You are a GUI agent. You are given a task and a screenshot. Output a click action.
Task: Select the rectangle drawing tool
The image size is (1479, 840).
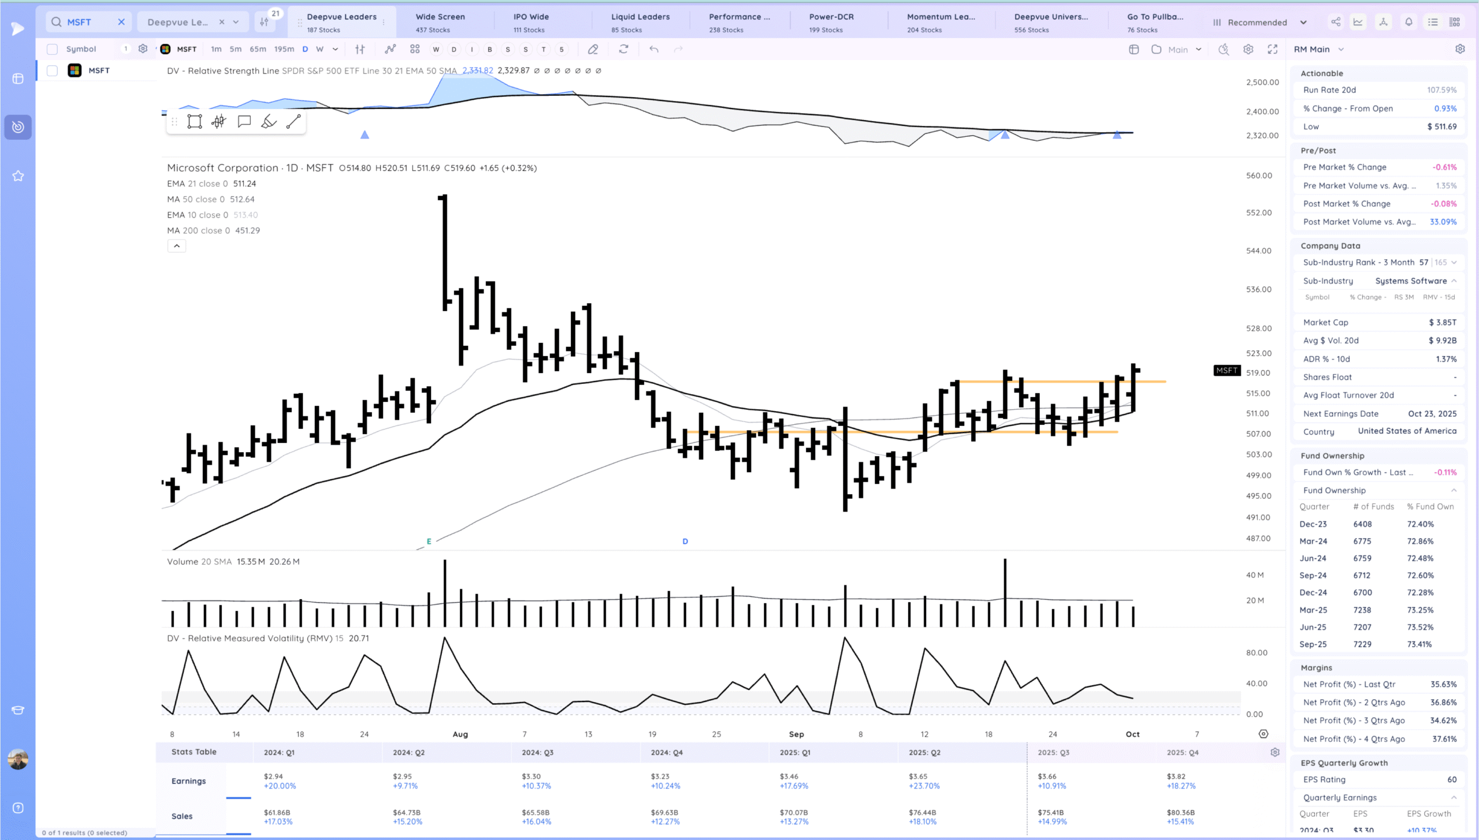click(x=195, y=121)
